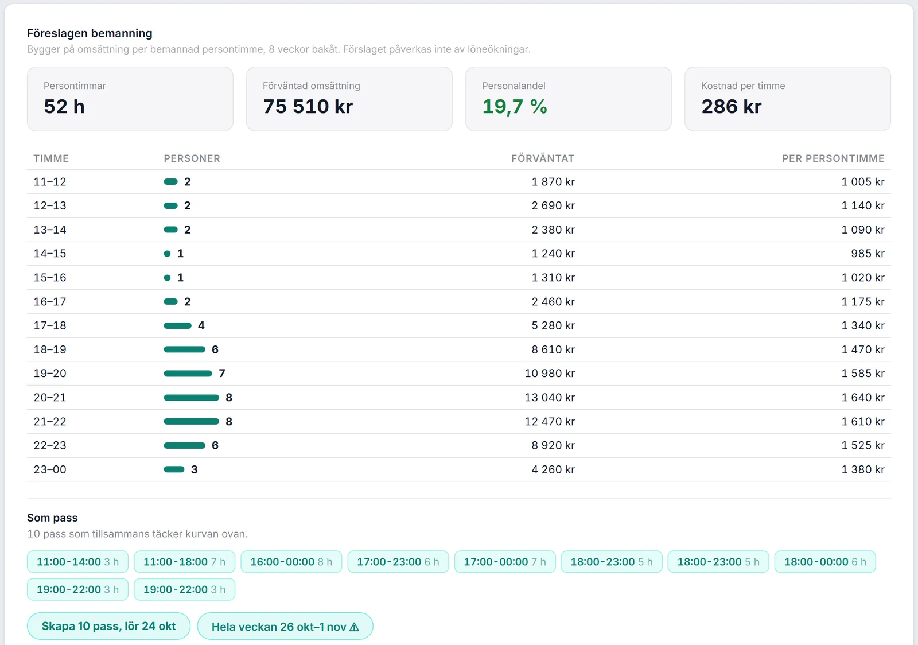Click the staffing bar for hour 19–20
Screen dimensions: 918x645
(188, 374)
